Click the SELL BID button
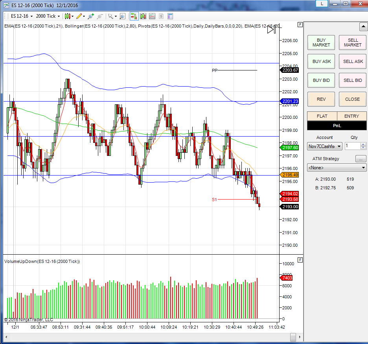Image resolution: width=368 pixels, height=344 pixels. (353, 80)
